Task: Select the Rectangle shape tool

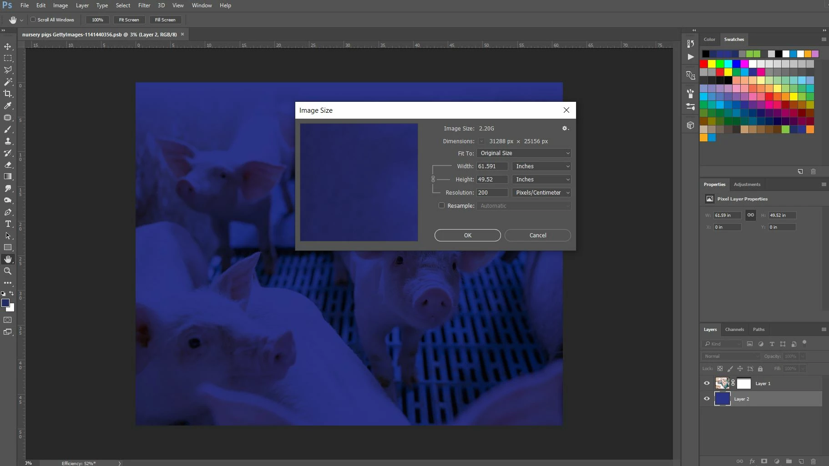Action: (8, 247)
